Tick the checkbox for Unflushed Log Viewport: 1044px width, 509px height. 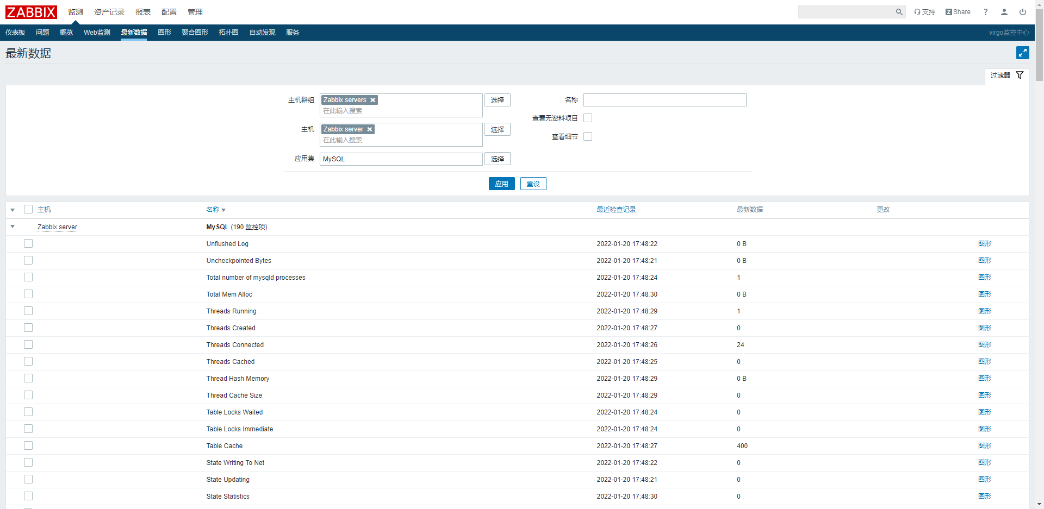28,243
